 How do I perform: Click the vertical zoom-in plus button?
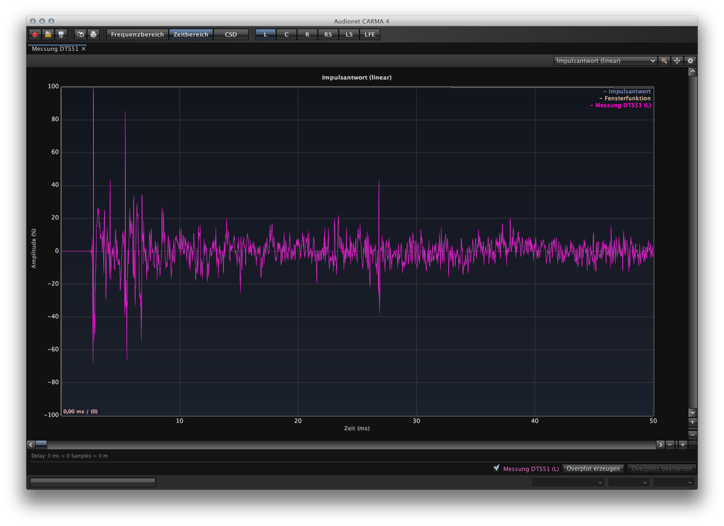pyautogui.click(x=693, y=422)
